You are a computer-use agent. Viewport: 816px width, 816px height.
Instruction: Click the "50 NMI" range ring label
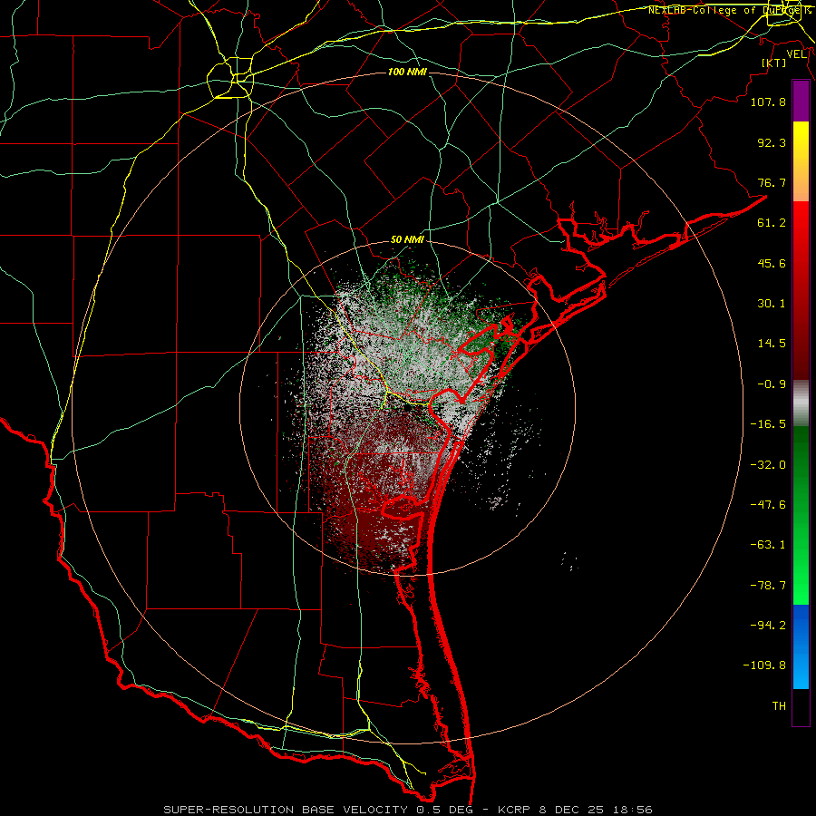[407, 240]
